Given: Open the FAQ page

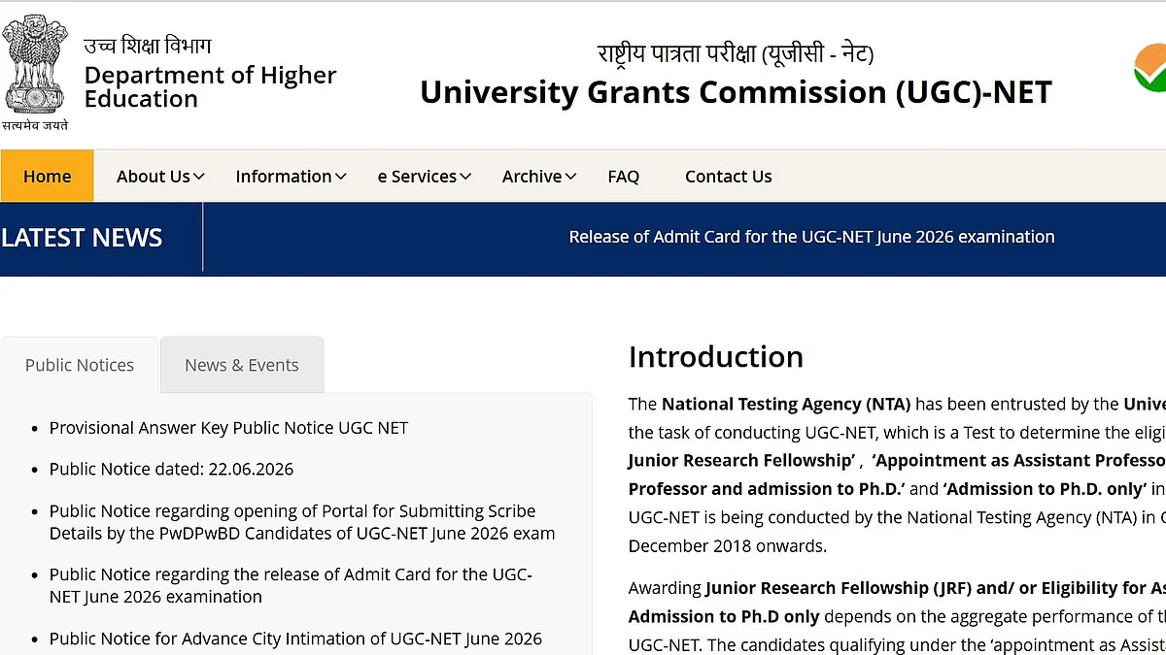Looking at the screenshot, I should point(623,176).
